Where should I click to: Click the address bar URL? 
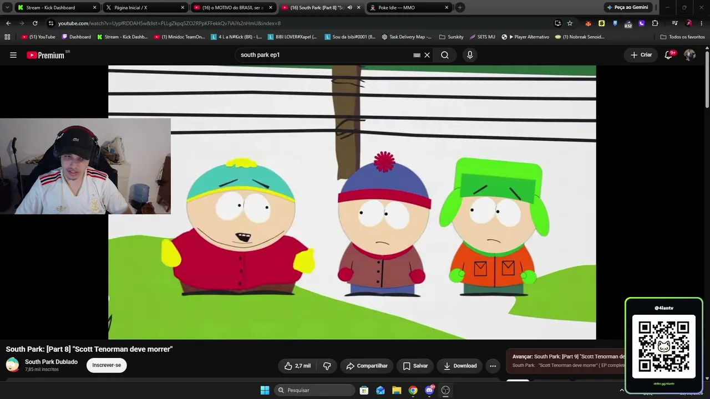pos(169,23)
